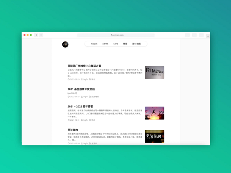Click the clock icon beside 2021-12-31

click(69, 120)
